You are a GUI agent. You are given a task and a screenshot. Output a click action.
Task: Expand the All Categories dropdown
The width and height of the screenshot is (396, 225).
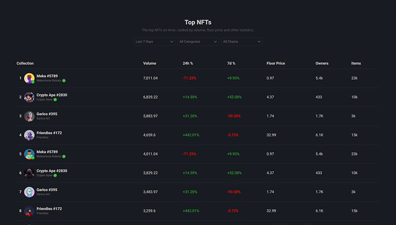tap(198, 42)
